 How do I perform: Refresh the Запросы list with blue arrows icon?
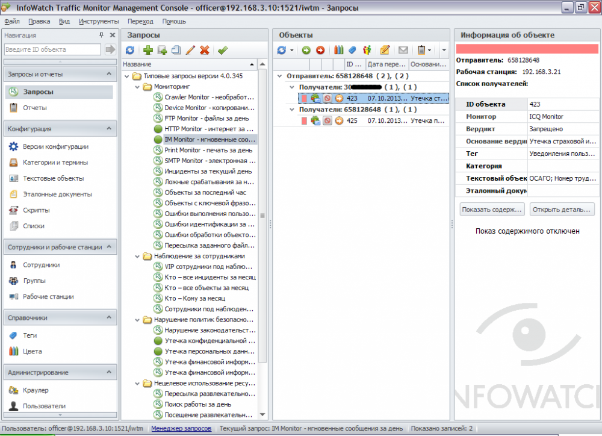(x=130, y=50)
